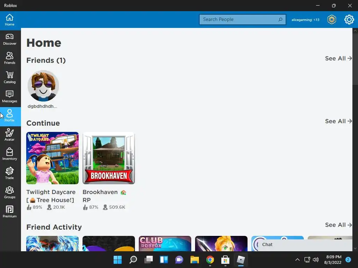Open the blue swirl Friend Activity game tile
Viewport: 358px width, 268px height.
tap(52, 243)
